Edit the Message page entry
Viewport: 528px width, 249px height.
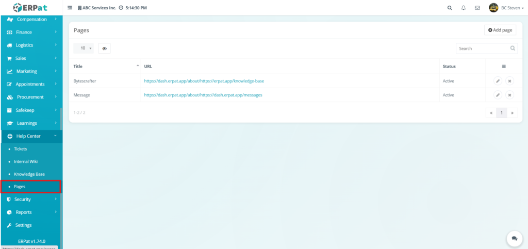click(x=498, y=95)
